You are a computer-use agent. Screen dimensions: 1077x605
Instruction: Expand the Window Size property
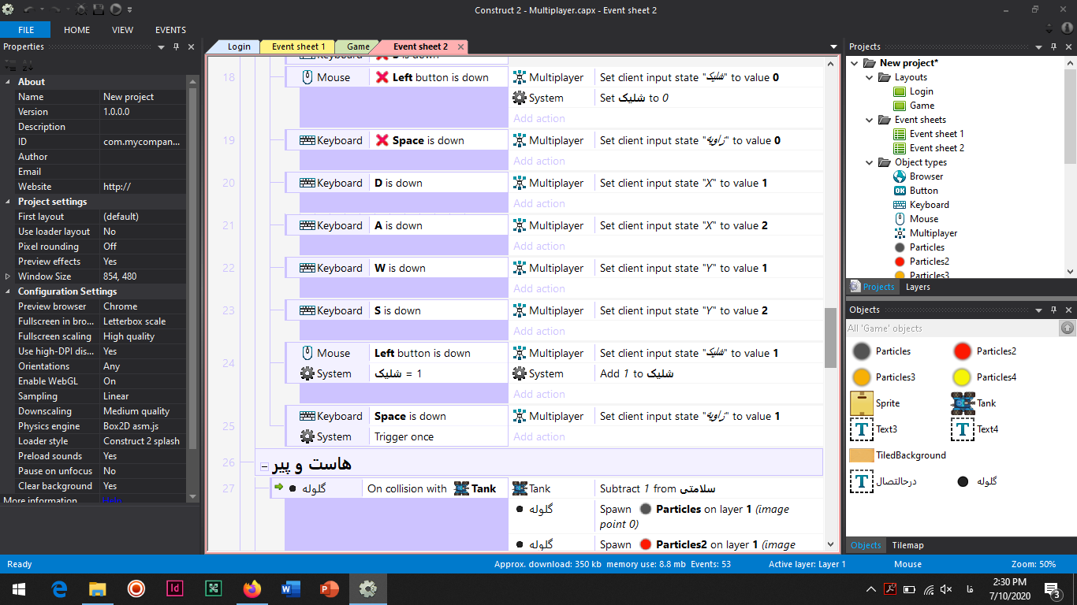click(x=9, y=277)
